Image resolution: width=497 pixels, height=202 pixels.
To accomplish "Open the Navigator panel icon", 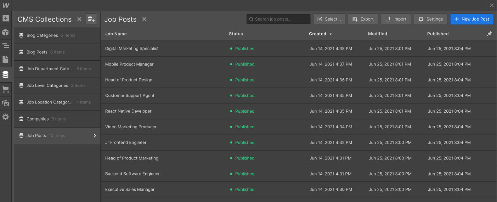I will (6, 46).
